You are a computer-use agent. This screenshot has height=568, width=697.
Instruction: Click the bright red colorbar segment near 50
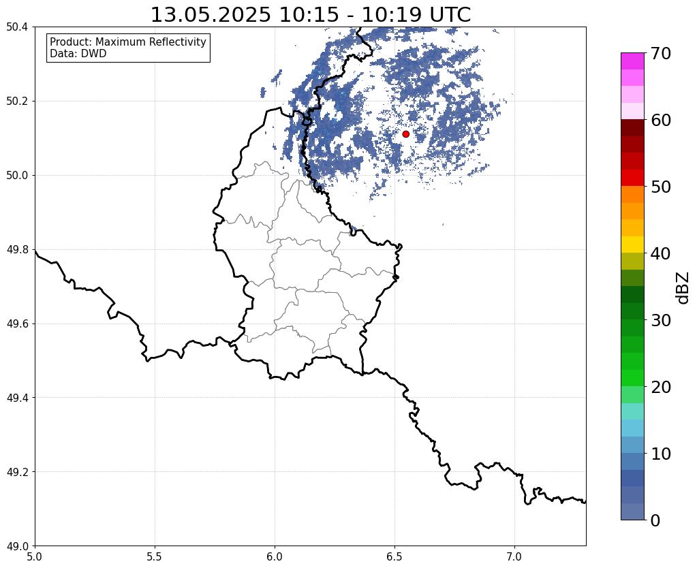pos(632,178)
